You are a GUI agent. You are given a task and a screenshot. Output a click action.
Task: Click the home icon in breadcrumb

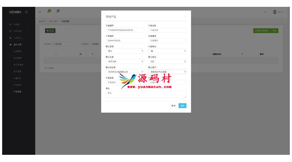[40, 21]
